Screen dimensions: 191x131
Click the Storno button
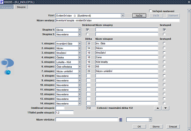pos(156,127)
